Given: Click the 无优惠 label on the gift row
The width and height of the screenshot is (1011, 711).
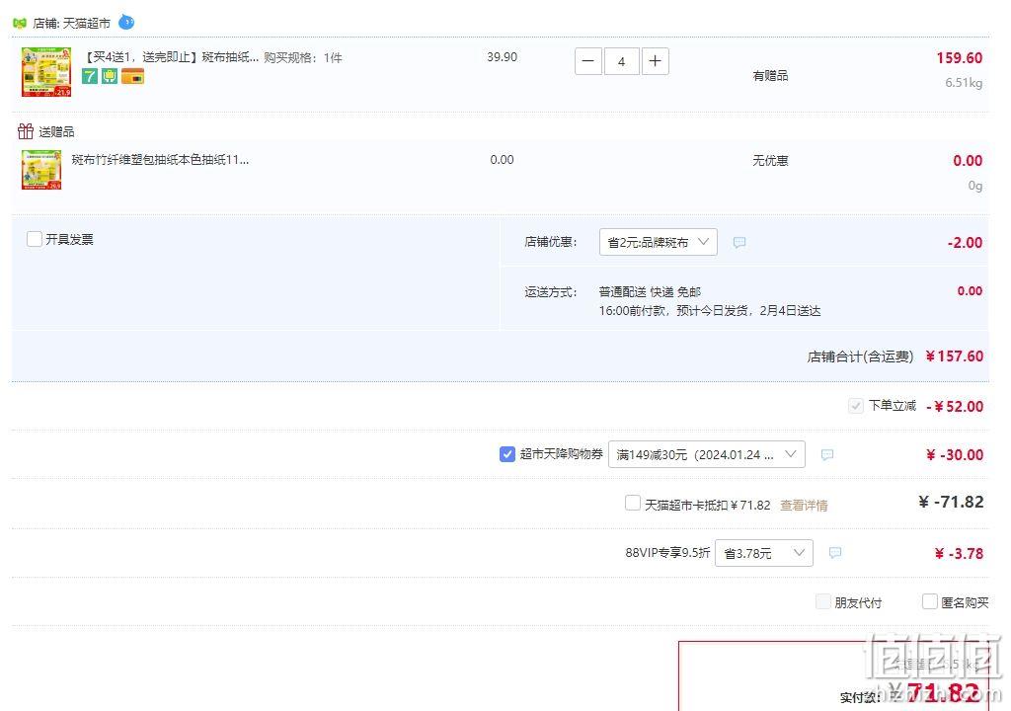Looking at the screenshot, I should 770,161.
